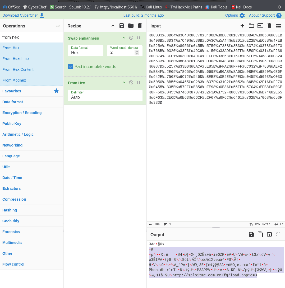Image resolution: width=285 pixels, height=288 pixels.
Task: Toggle Pad incomplete words checkbox
Action: tap(71, 67)
